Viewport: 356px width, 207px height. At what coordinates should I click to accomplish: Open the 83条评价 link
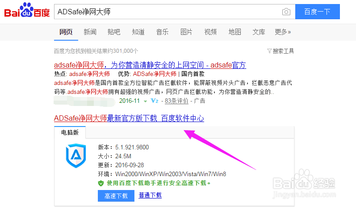tap(176, 101)
